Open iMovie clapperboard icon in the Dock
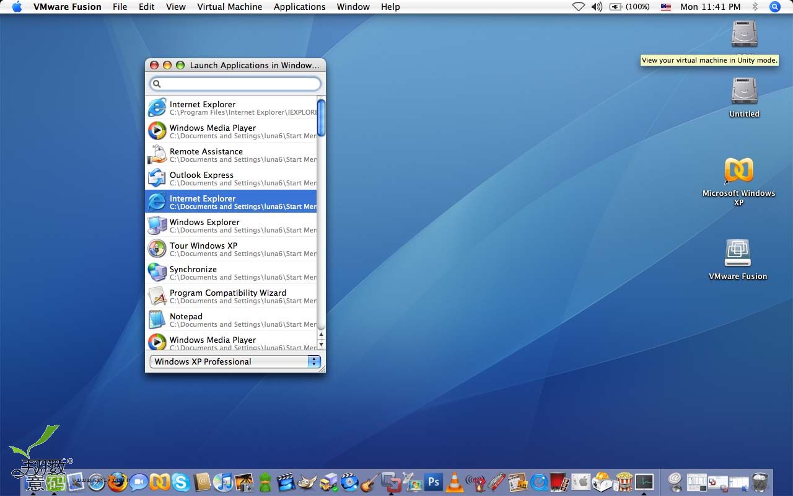The height and width of the screenshot is (496, 793). pos(286,482)
